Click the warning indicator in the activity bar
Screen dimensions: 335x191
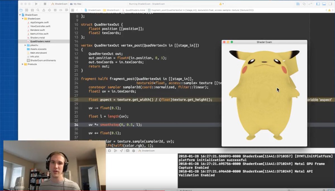tap(221, 4)
